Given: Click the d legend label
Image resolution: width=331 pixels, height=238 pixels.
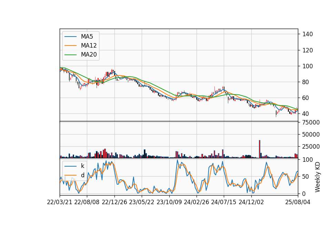Looking at the screenshot, I should 82,175.
